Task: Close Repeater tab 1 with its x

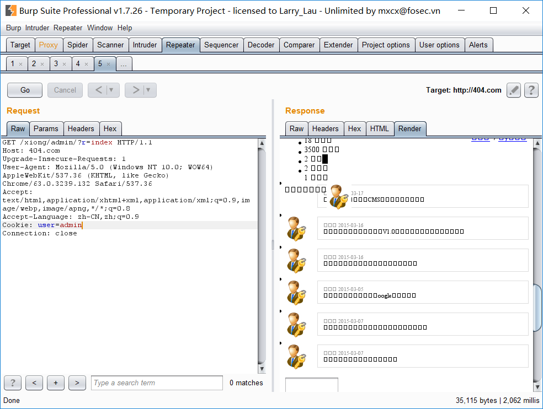Action: tap(21, 64)
